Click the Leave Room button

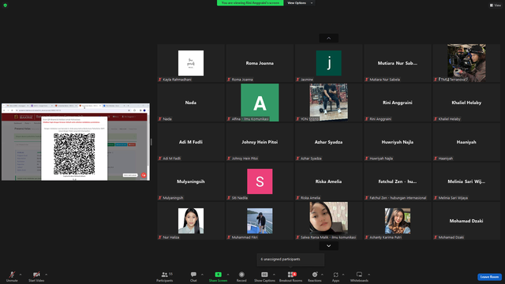[x=489, y=277]
